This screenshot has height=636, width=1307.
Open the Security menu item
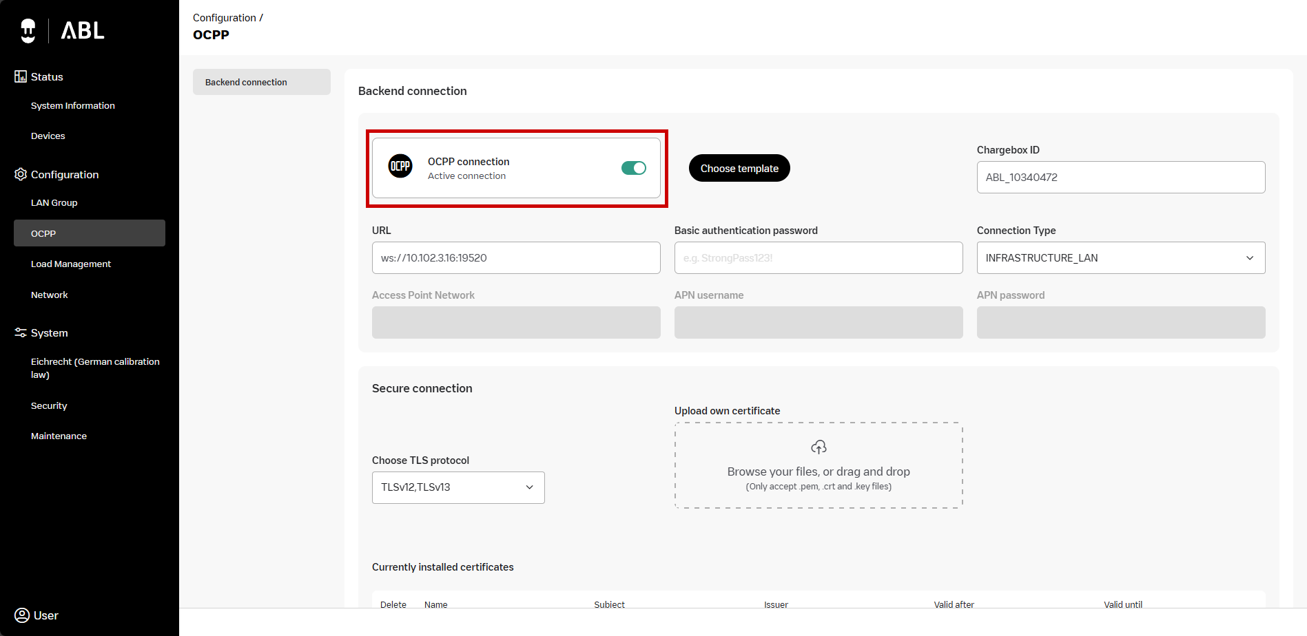pyautogui.click(x=49, y=405)
